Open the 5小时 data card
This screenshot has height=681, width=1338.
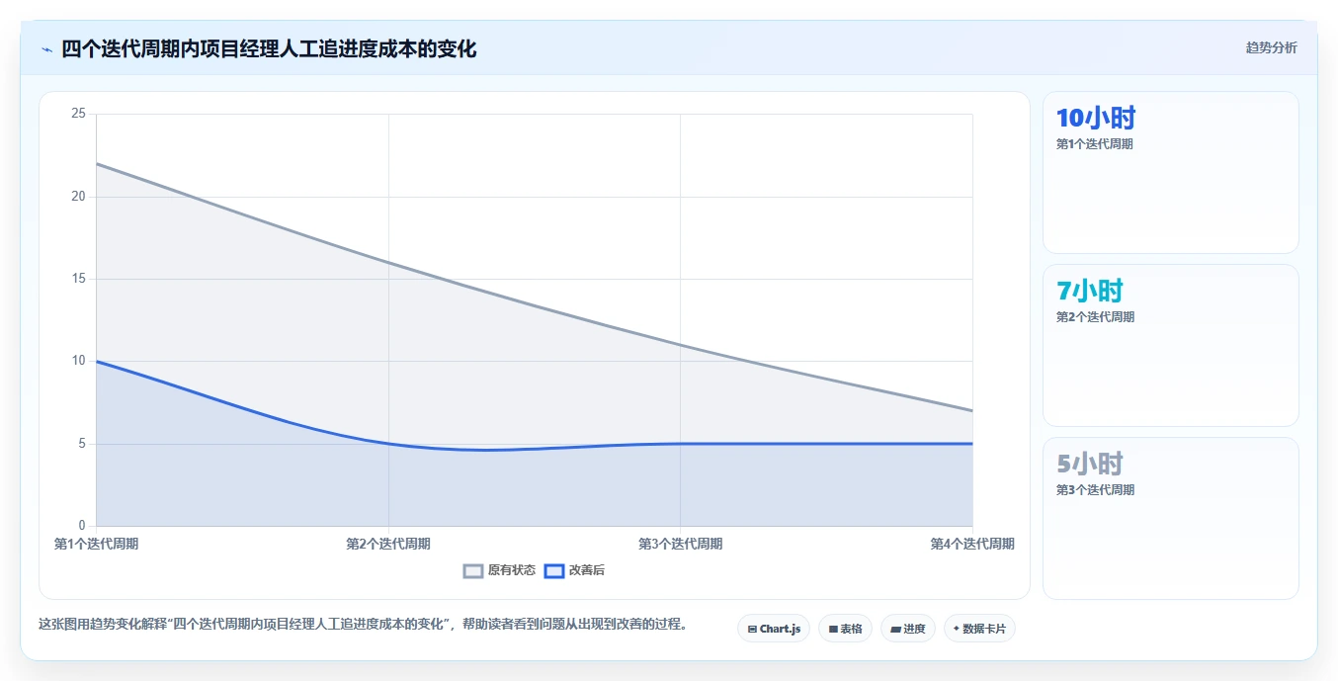[x=1170, y=519]
